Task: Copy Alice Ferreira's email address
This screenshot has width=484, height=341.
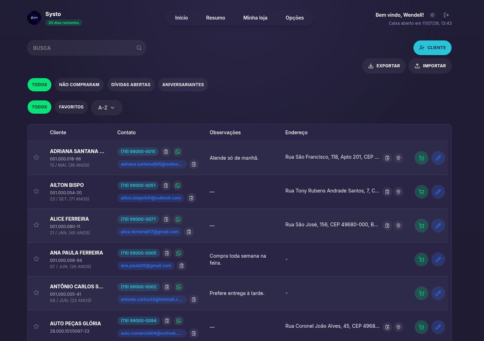Action: [x=189, y=232]
